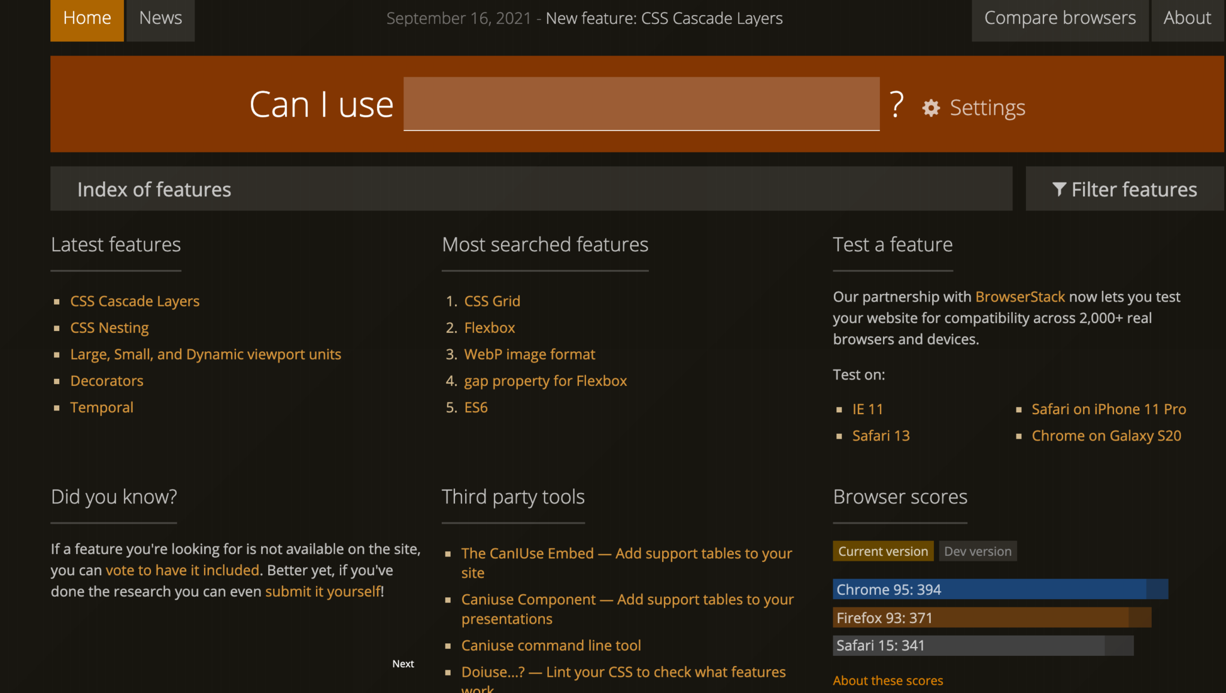Click the Firefox 93 score bar
This screenshot has height=693, width=1226.
(x=991, y=618)
